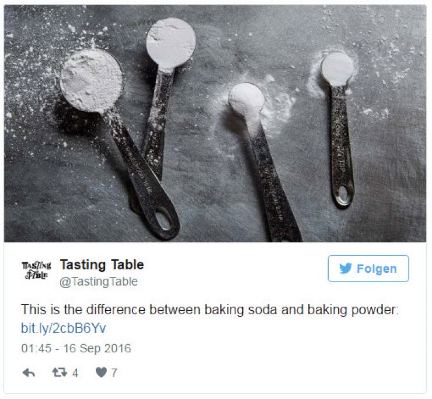Click the retweet count 4
The image size is (432, 399).
point(75,373)
